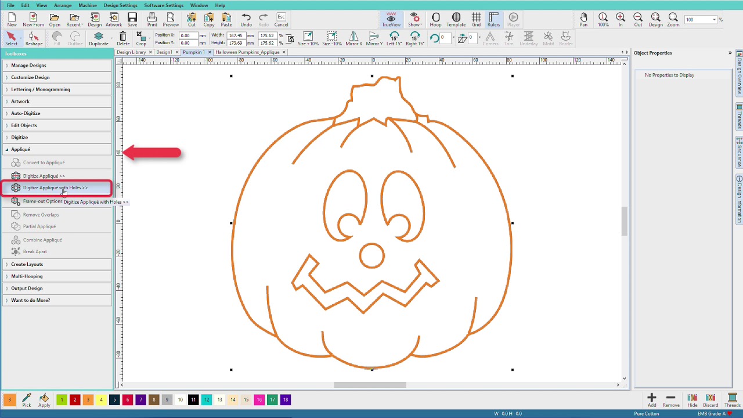Rotate Left 15 degrees icon

(x=394, y=39)
